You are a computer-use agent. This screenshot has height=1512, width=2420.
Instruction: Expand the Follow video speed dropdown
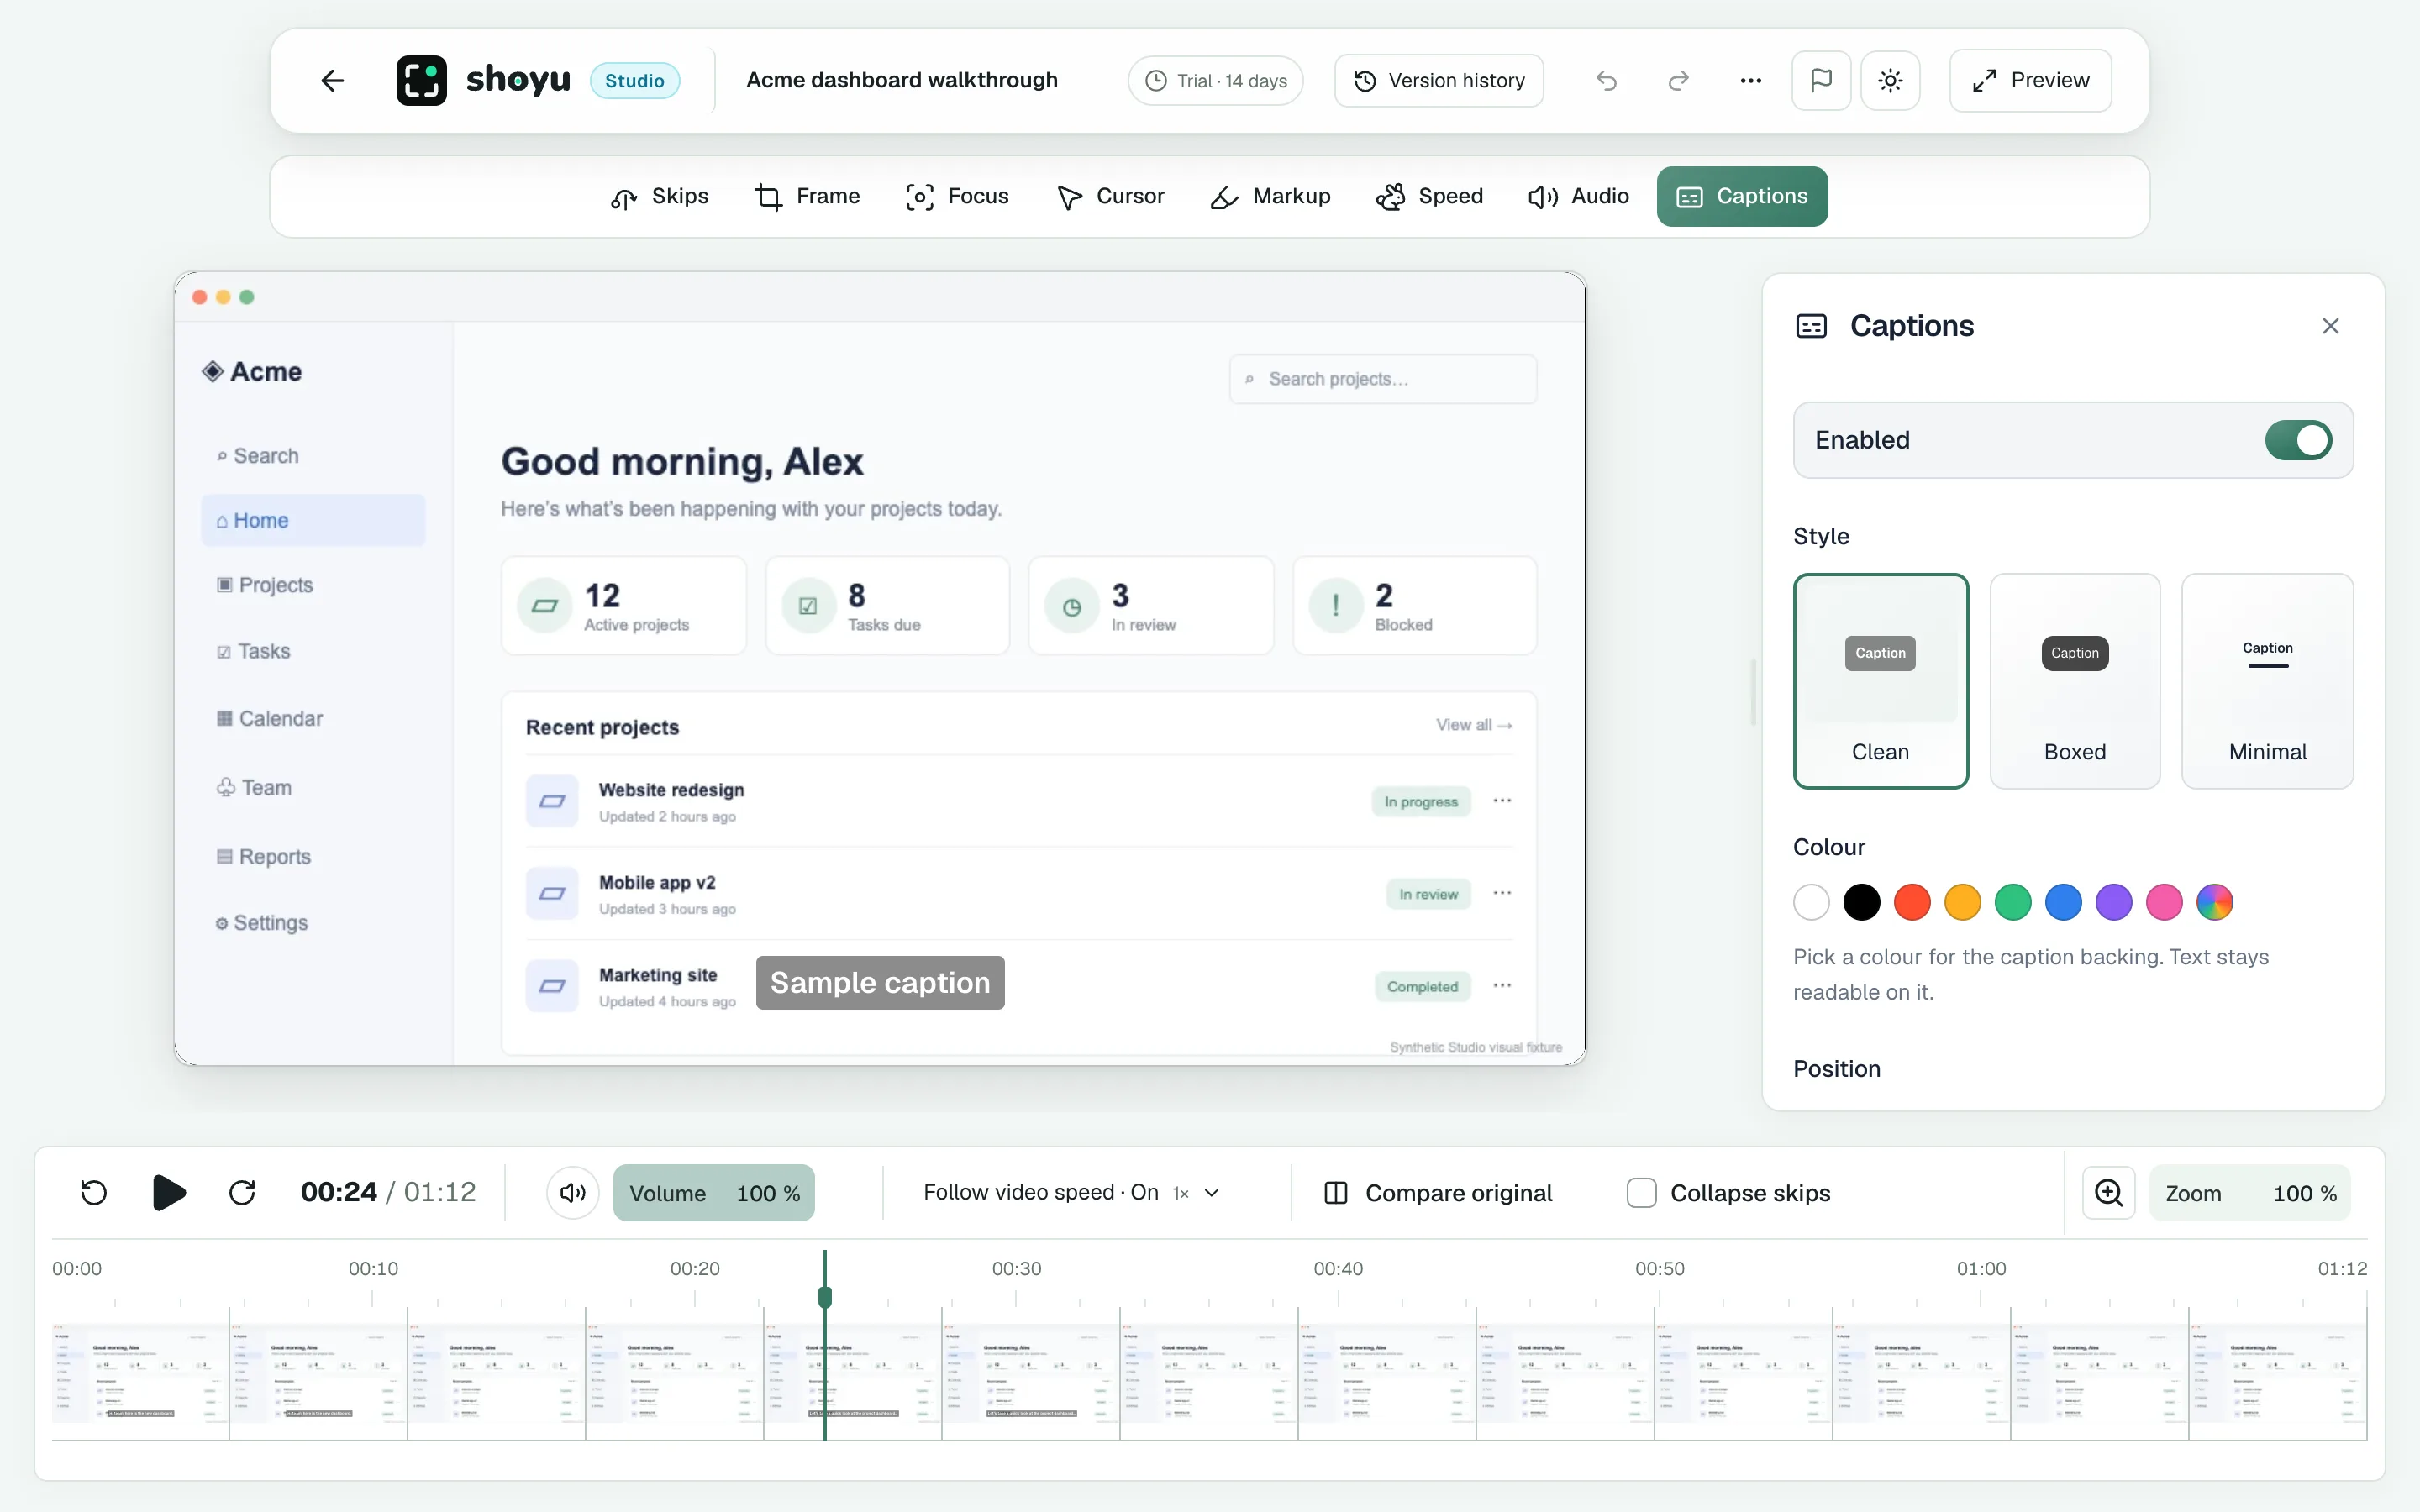1072,1192
